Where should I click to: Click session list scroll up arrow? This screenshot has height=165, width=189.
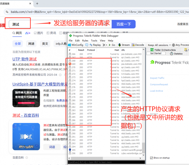(143, 49)
